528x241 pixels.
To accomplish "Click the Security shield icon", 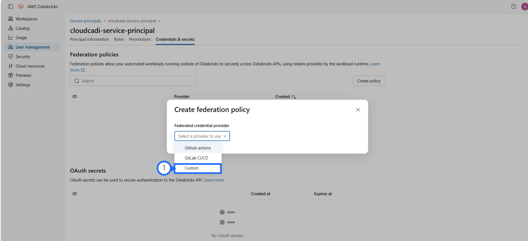I will pyautogui.click(x=11, y=56).
